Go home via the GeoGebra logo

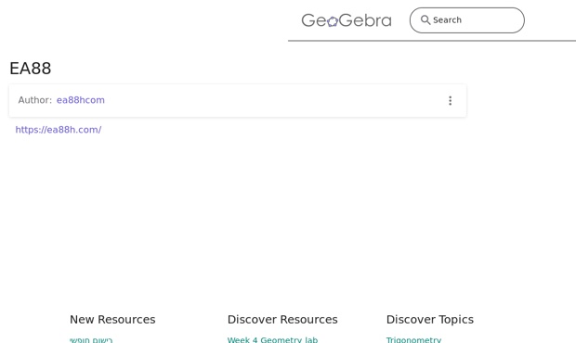coord(347,20)
